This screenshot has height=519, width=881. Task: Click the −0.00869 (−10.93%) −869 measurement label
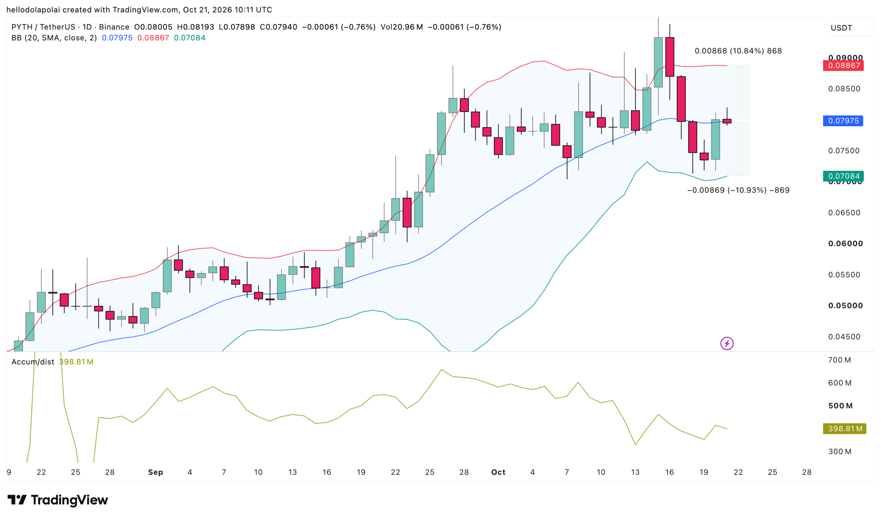pos(738,190)
